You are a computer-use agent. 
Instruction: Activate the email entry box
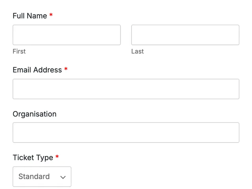pyautogui.click(x=126, y=89)
